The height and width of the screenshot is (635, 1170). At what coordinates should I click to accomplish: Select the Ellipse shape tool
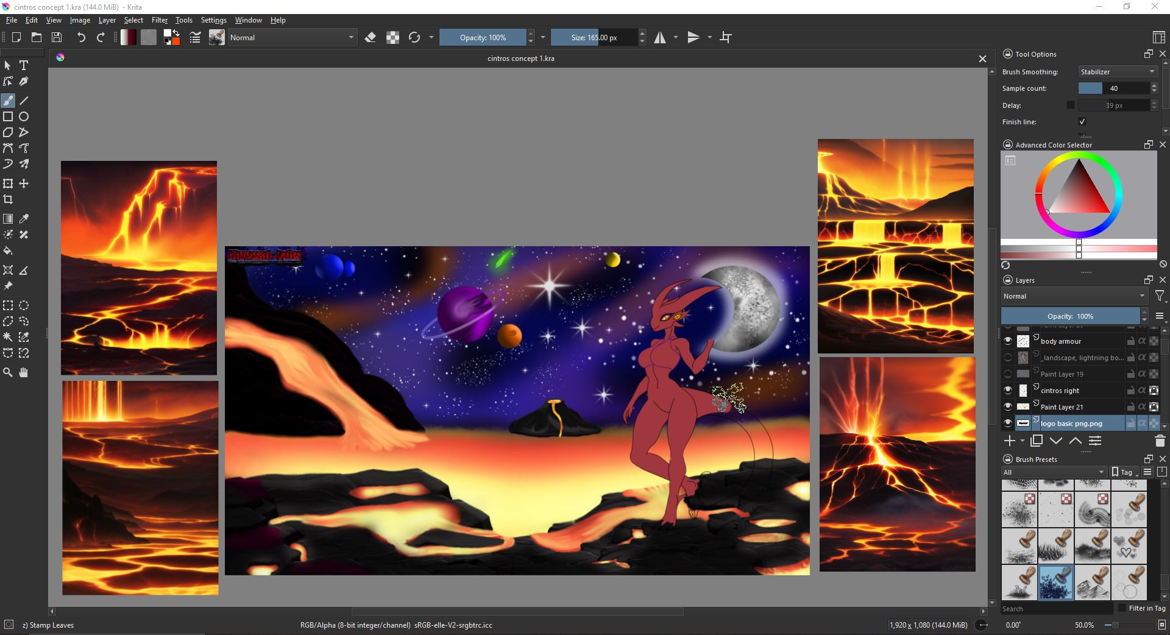(x=24, y=116)
